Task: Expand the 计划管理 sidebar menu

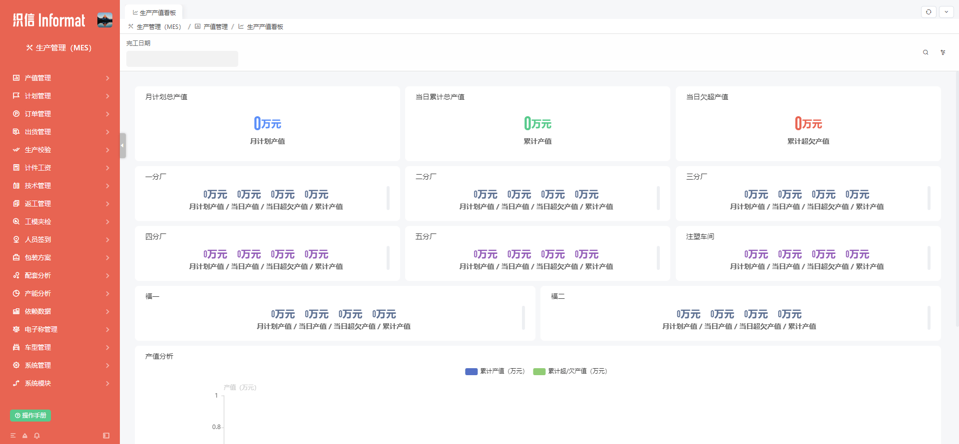Action: 60,96
